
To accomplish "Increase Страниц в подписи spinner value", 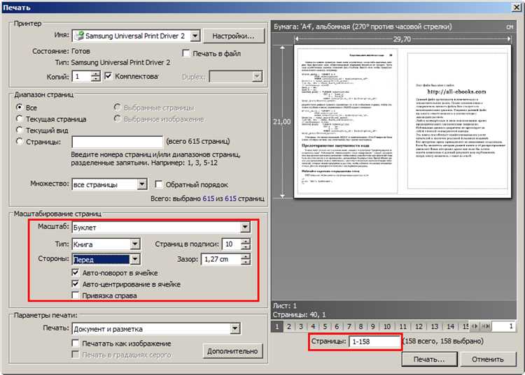I will coord(246,241).
